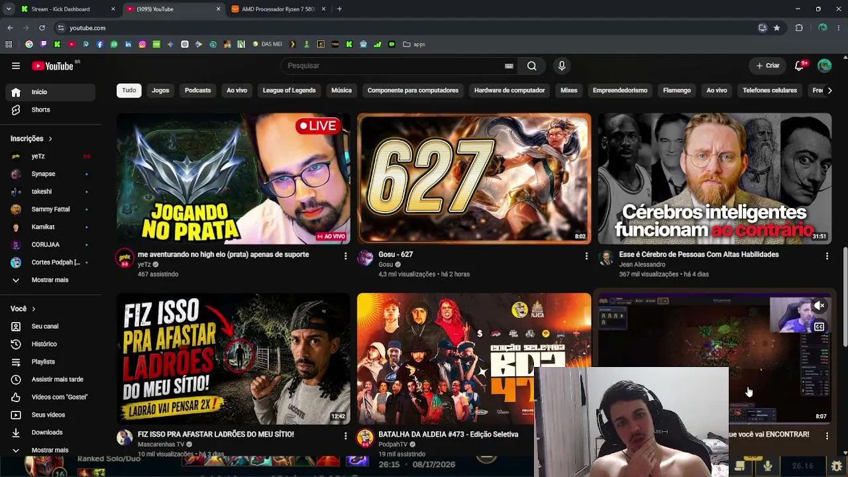Open the Facebook bookmark
The image size is (848, 477).
point(100,44)
